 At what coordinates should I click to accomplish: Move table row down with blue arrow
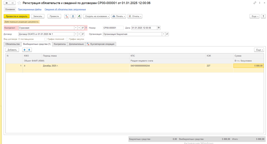[29, 50]
